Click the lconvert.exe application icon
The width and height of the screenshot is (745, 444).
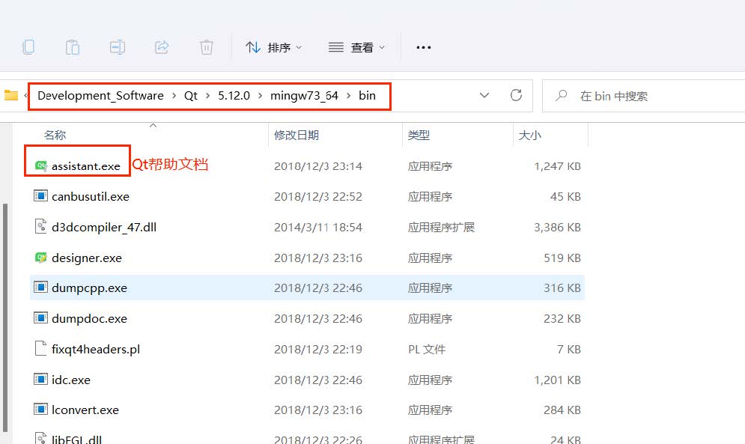pos(41,409)
